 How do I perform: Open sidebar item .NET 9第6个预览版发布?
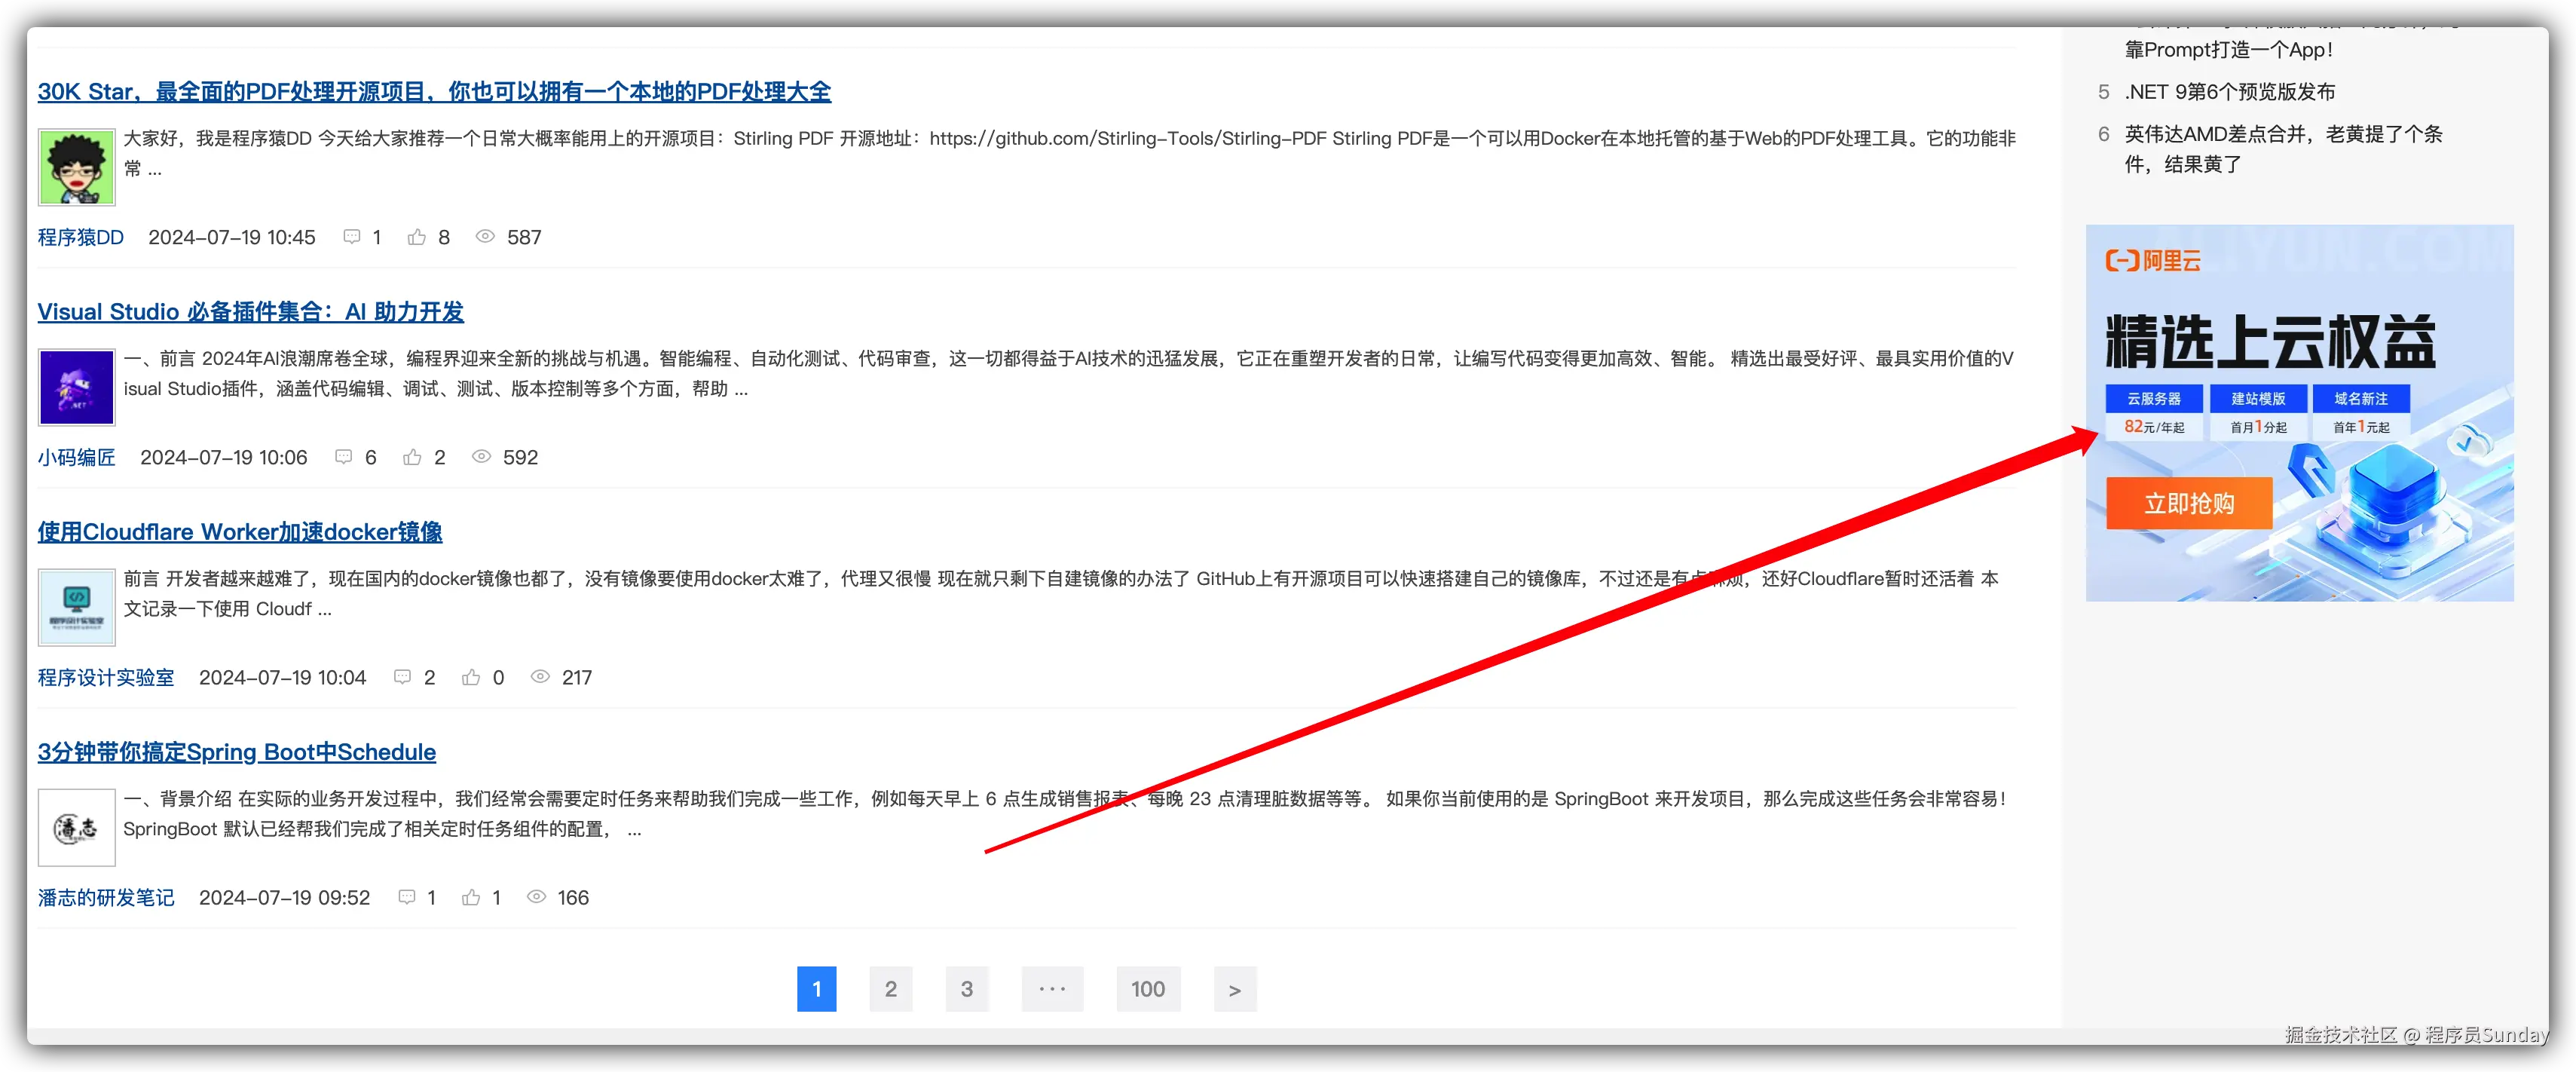[x=2229, y=92]
